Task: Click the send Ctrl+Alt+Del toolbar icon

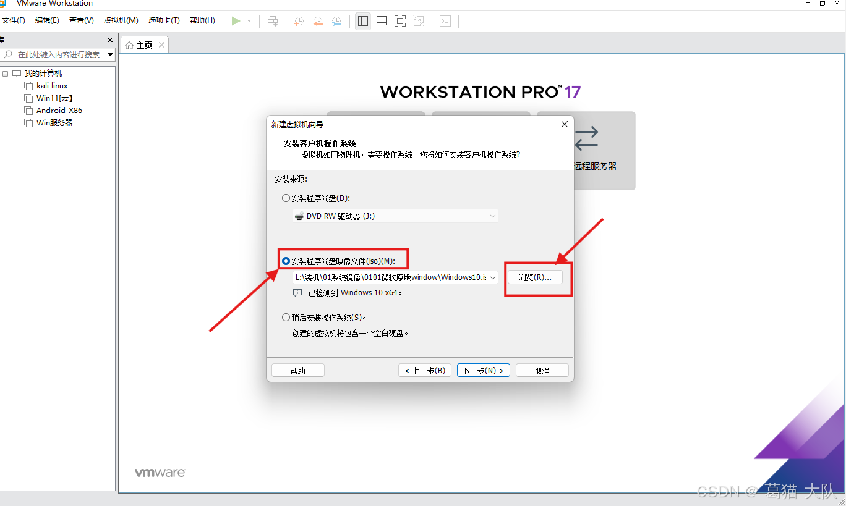Action: point(273,21)
